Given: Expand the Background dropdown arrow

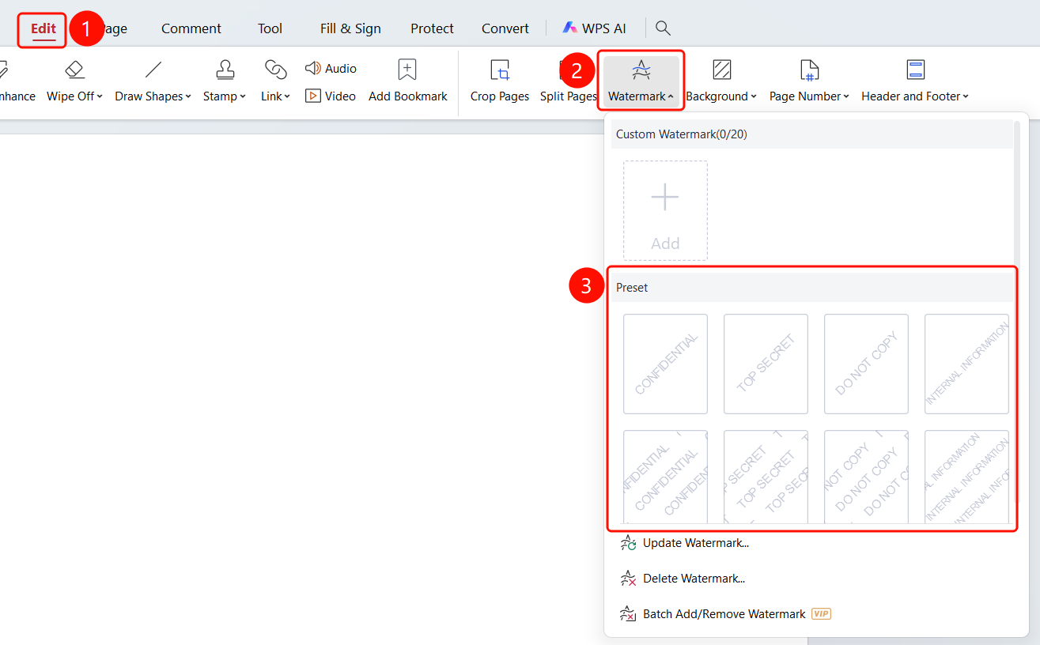Looking at the screenshot, I should point(754,96).
